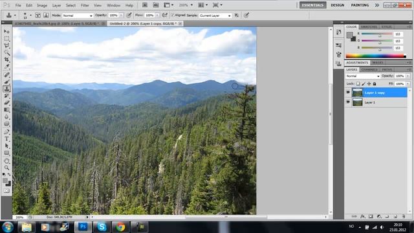
Task: Select the Eyedropper tool
Action: (x=6, y=67)
